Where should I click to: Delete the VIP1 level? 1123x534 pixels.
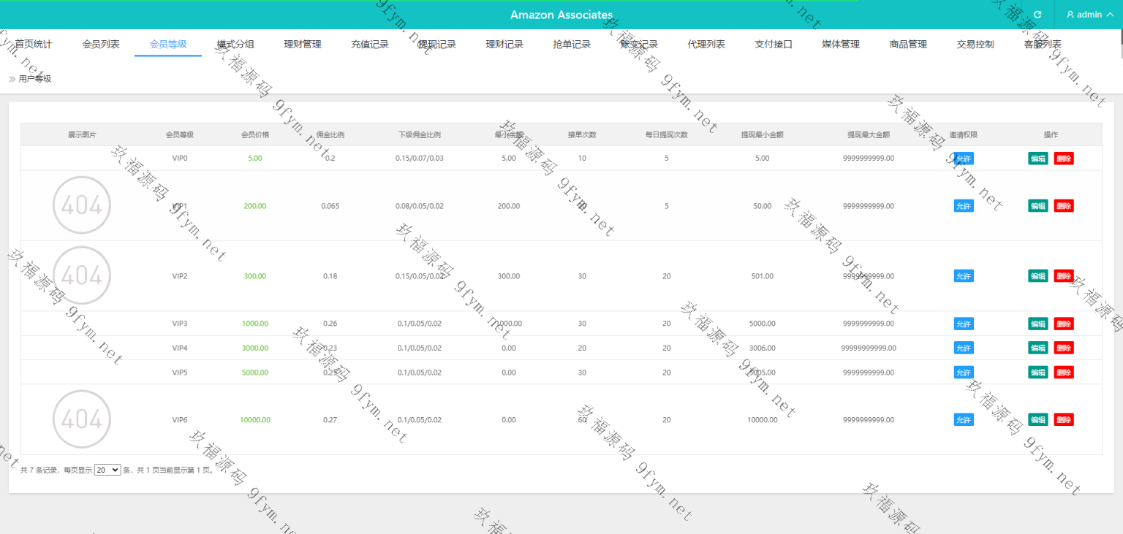1064,206
